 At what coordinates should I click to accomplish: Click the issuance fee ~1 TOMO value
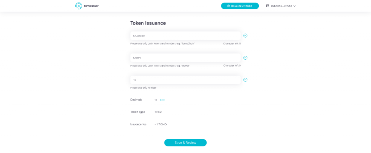click(x=161, y=124)
